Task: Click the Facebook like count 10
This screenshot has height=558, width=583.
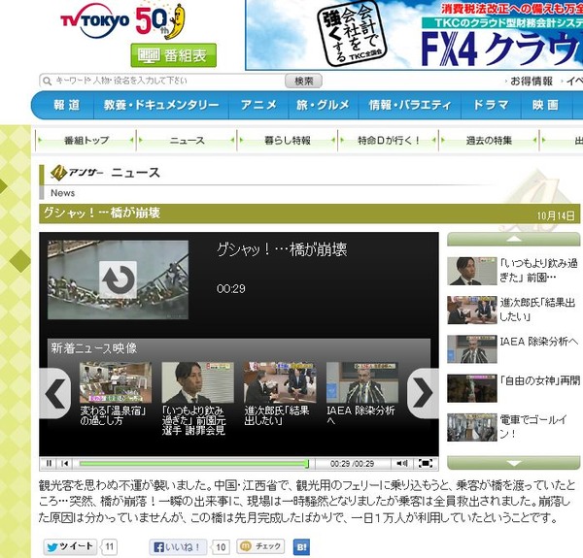Action: 221,547
